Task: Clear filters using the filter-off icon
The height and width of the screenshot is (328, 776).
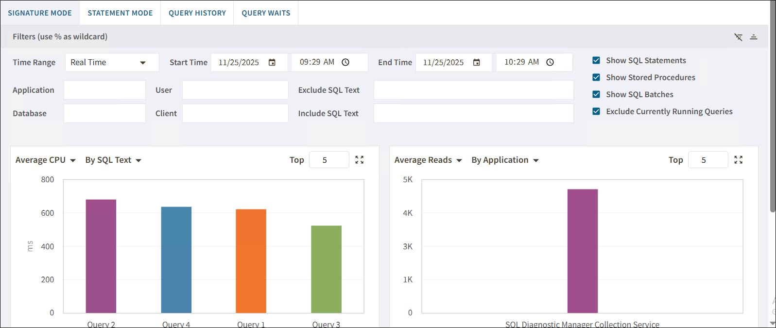Action: pyautogui.click(x=738, y=37)
